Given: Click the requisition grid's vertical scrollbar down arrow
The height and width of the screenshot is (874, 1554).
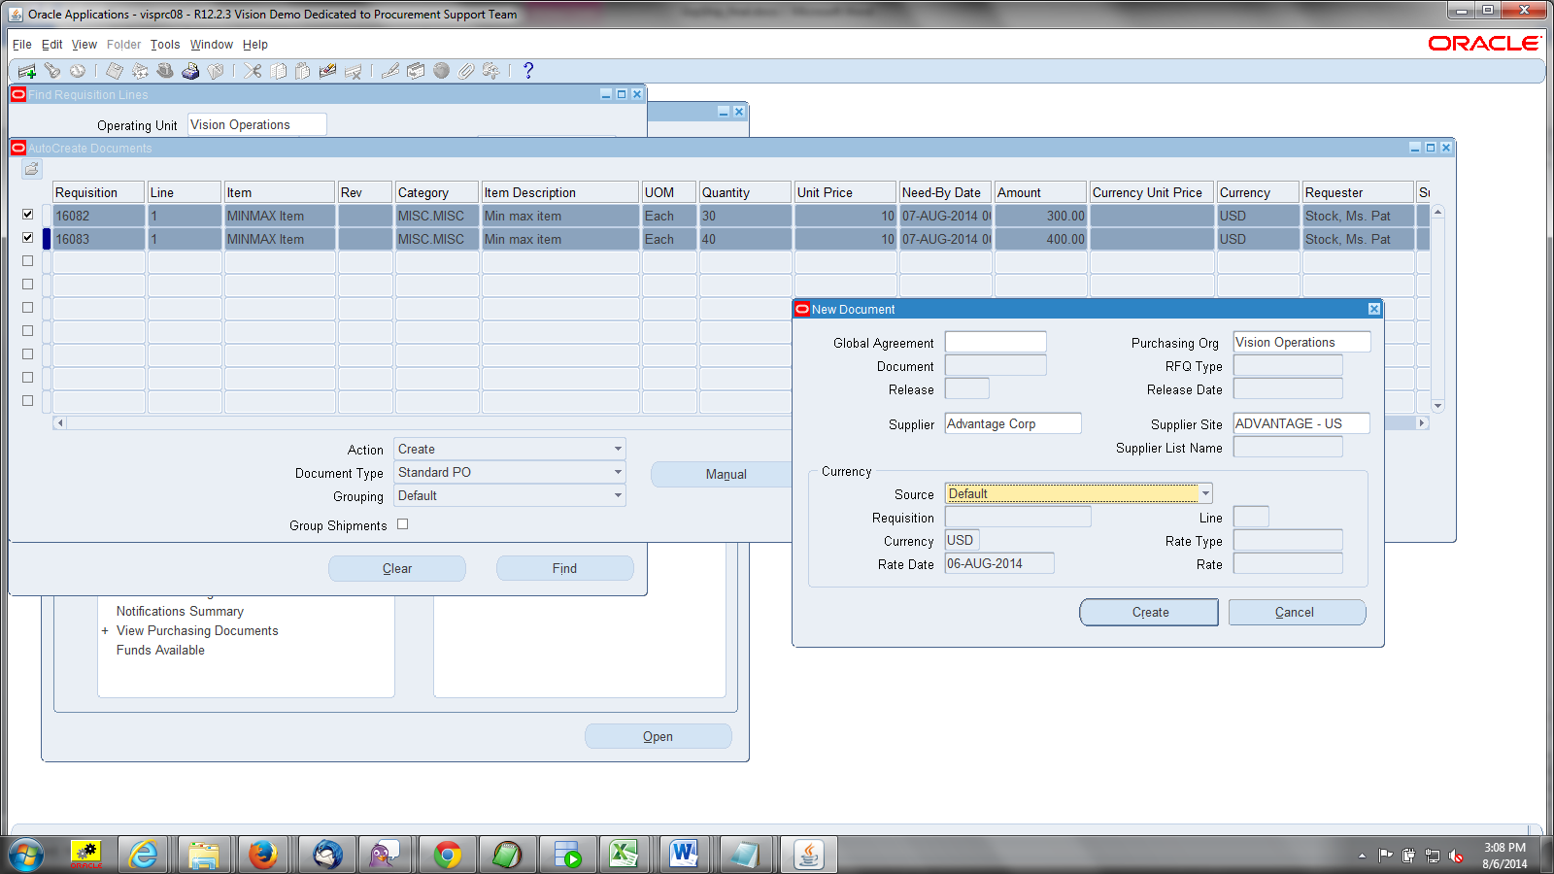Looking at the screenshot, I should click(1438, 406).
